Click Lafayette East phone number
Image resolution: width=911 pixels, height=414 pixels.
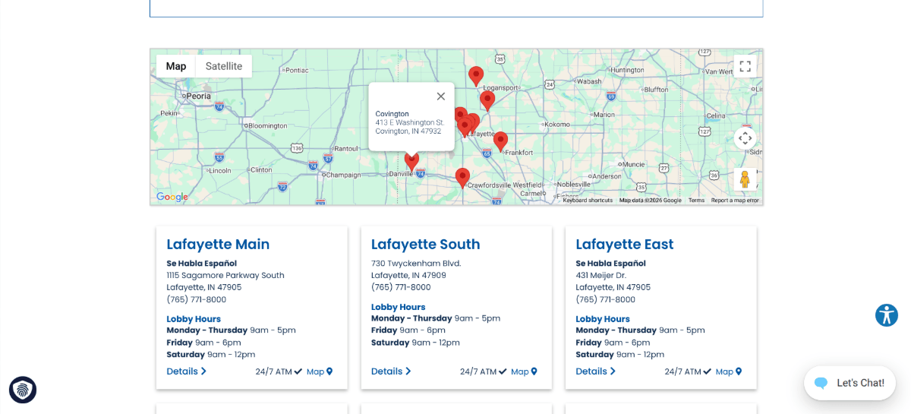click(x=606, y=299)
